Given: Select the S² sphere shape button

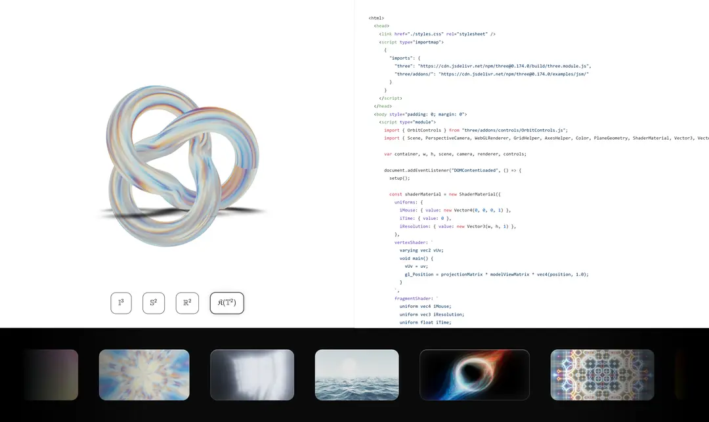Looking at the screenshot, I should pyautogui.click(x=154, y=303).
